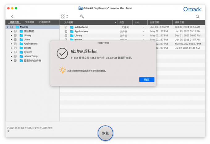210x144 pixels.
Task: Click the .adobeTemp folder icon in file list
Action: pos(72,27)
